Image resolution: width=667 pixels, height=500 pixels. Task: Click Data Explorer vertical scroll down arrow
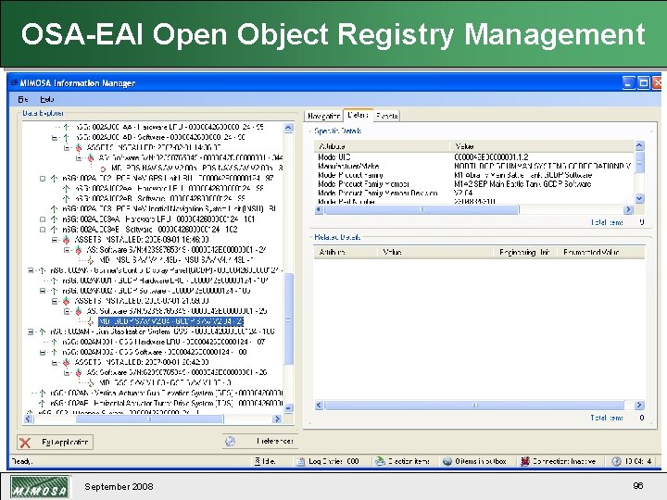click(x=288, y=408)
